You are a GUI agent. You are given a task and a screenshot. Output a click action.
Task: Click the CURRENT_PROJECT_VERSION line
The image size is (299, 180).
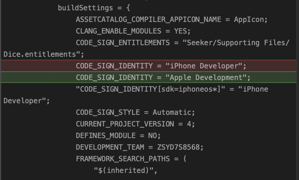pyautogui.click(x=135, y=124)
